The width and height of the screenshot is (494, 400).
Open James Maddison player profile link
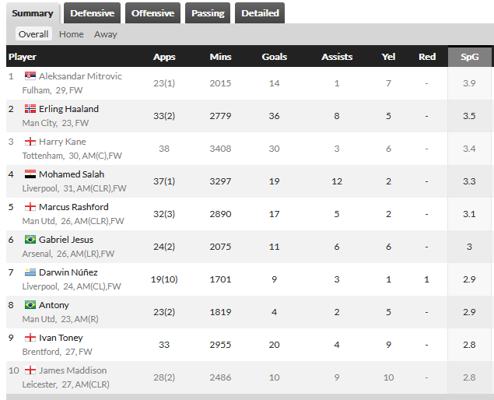[73, 370]
